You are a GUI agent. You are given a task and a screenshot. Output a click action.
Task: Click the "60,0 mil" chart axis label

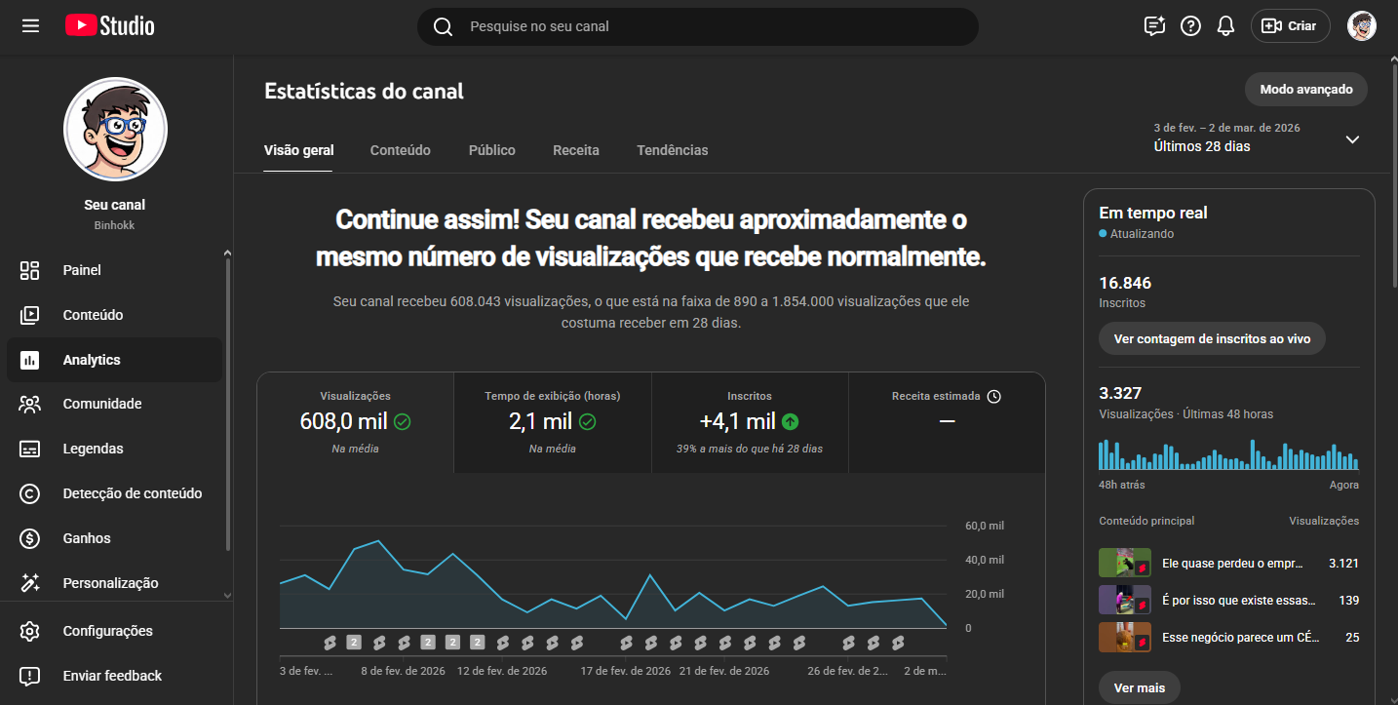pyautogui.click(x=984, y=526)
